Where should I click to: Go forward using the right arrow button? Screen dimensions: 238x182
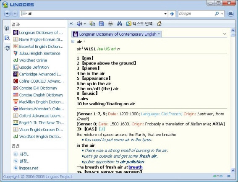click(x=15, y=14)
